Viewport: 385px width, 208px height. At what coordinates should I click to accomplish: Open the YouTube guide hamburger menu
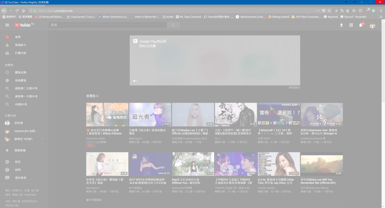pyautogui.click(x=7, y=25)
